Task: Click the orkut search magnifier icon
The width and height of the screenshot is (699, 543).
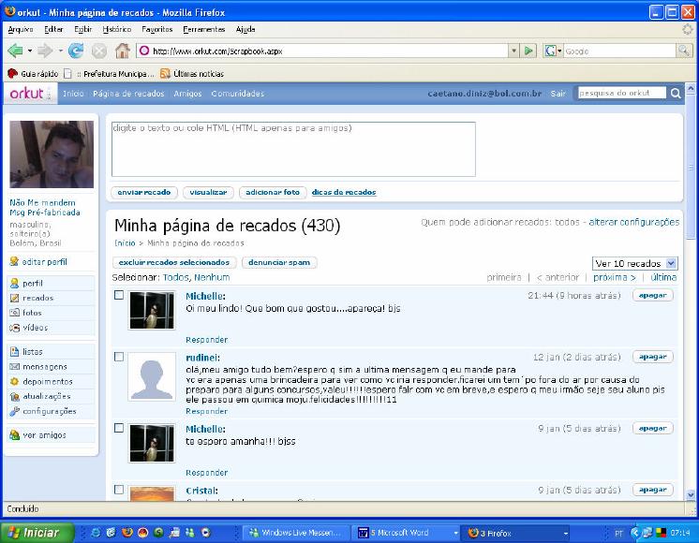Action: click(x=676, y=93)
